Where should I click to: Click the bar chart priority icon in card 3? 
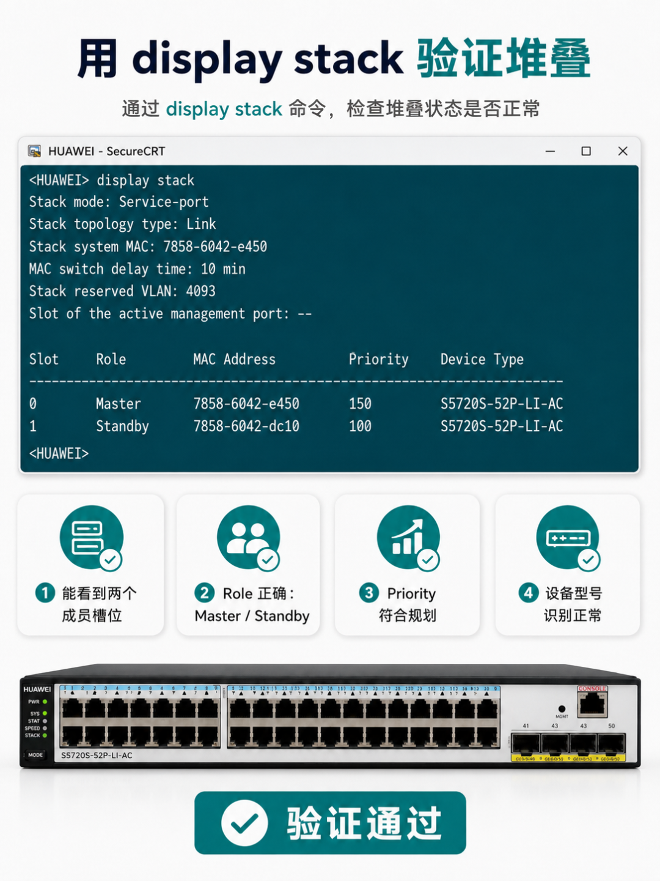pos(407,537)
